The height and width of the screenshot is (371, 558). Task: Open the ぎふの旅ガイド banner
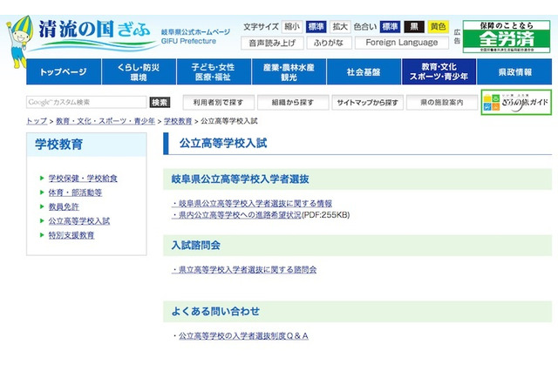click(516, 103)
